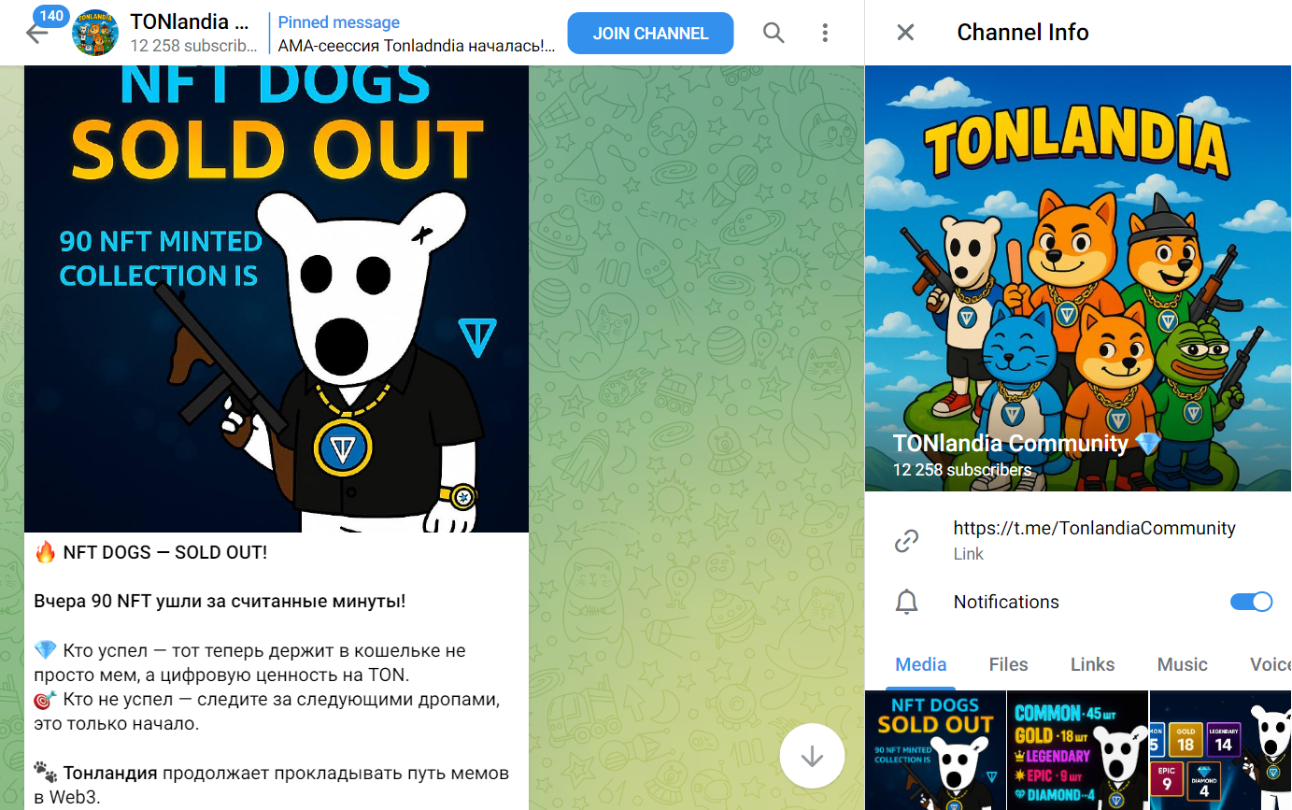1292x810 pixels.
Task: Switch to the Music tab
Action: 1183,664
